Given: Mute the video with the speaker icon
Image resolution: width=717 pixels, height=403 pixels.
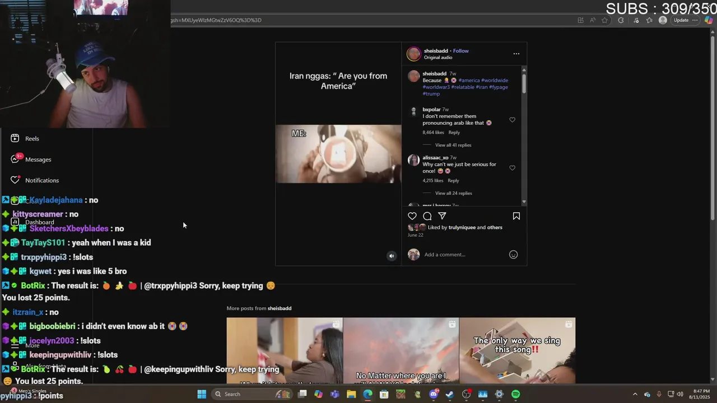Looking at the screenshot, I should pyautogui.click(x=392, y=256).
